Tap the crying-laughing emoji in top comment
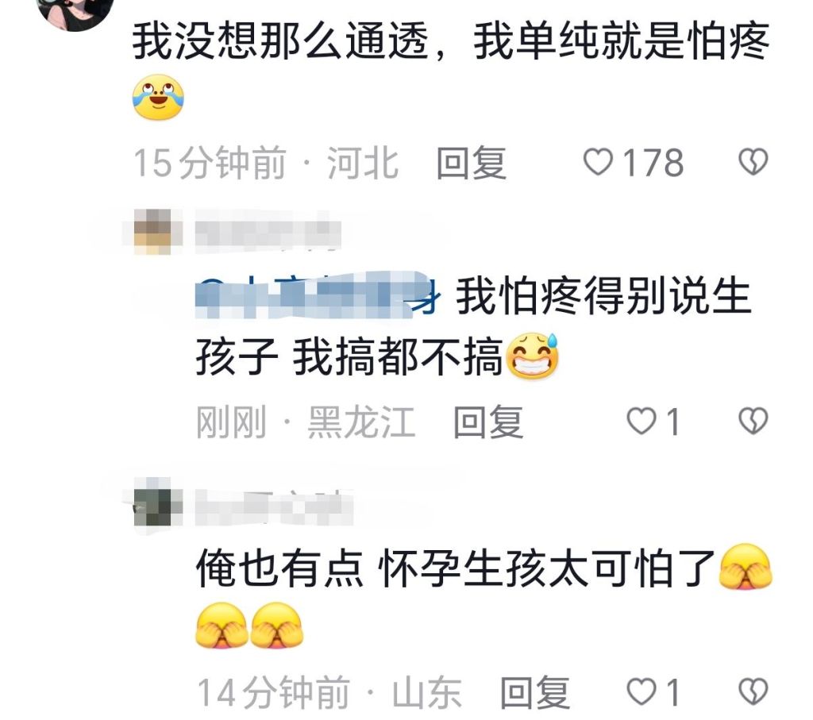This screenshot has width=813, height=720. pos(158,98)
